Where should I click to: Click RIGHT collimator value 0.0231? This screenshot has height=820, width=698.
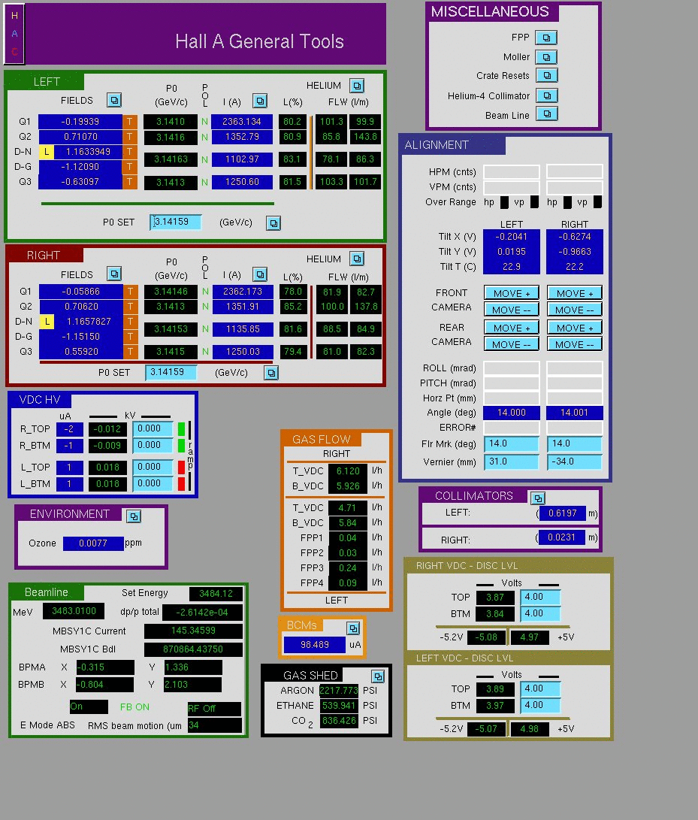tap(561, 537)
